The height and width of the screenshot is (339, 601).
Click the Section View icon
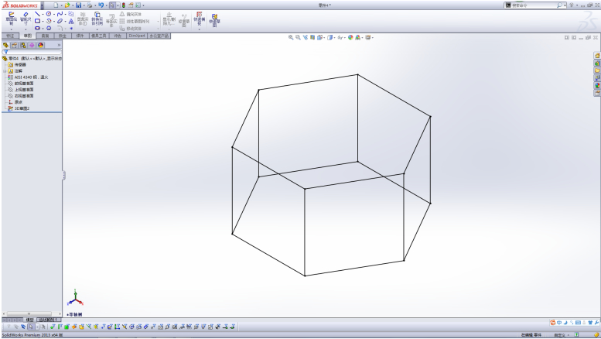312,38
